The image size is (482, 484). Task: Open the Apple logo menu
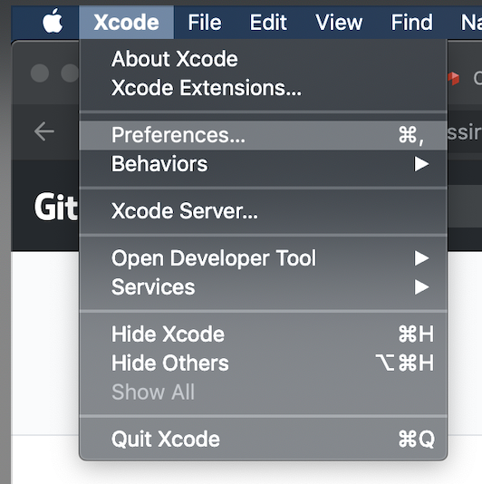pos(53,21)
